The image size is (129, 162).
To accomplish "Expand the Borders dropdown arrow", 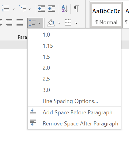I will click(76, 23).
